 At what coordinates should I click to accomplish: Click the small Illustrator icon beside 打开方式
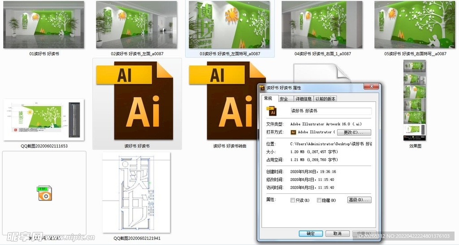coord(293,132)
